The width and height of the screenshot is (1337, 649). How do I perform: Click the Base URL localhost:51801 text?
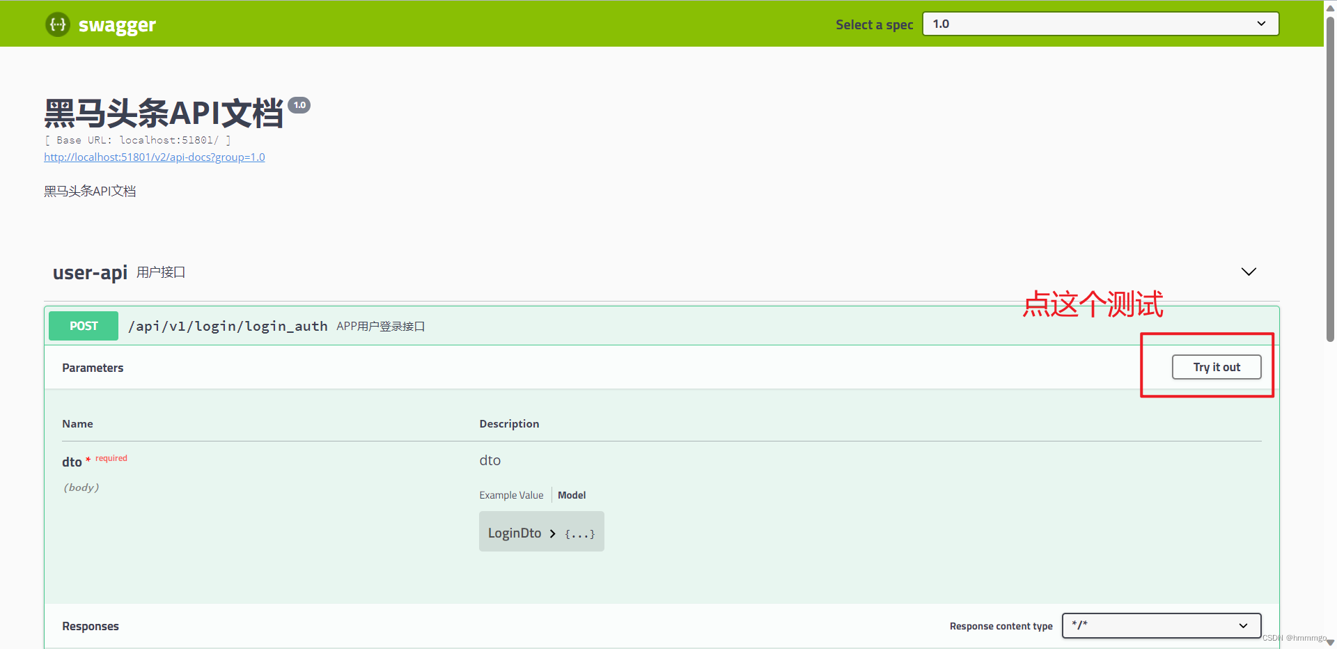click(138, 140)
